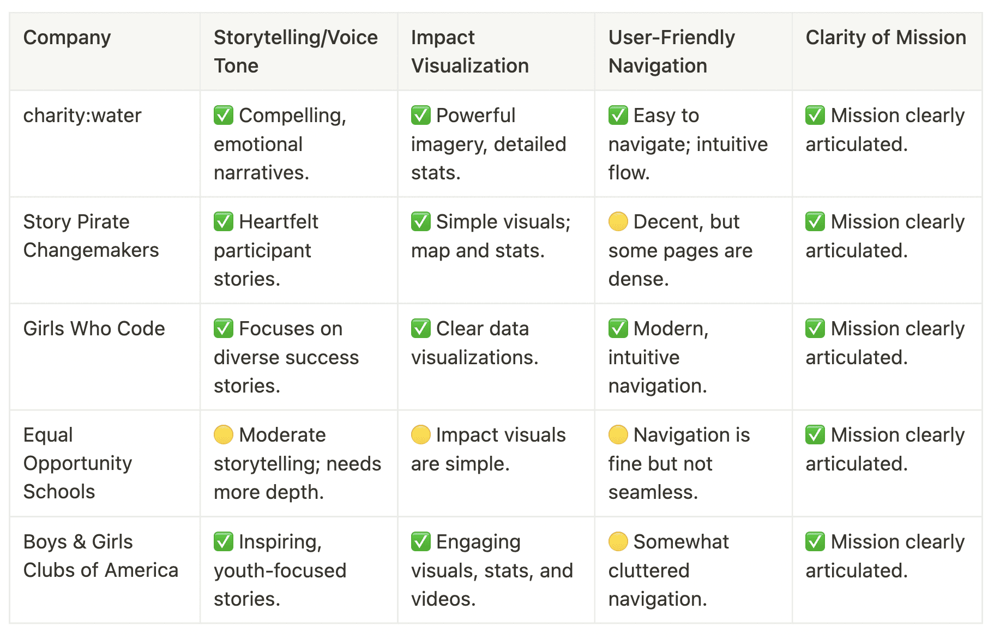1000x639 pixels.
Task: Click the green checkmark beside "Clear data visualizations"
Action: pos(421,329)
